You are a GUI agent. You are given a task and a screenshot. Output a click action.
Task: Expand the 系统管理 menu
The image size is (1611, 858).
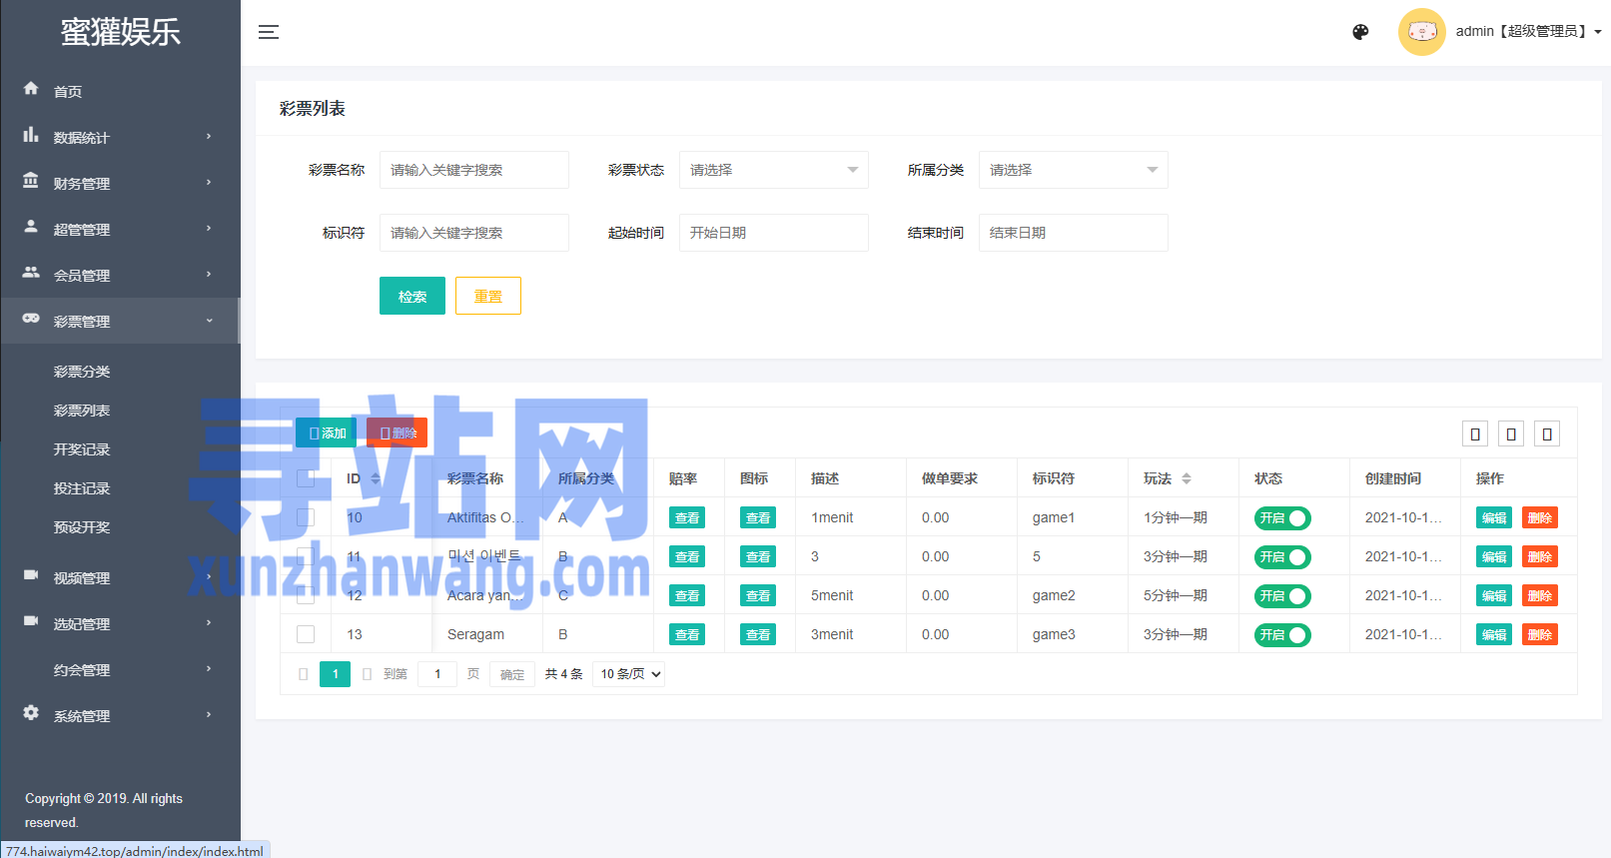coord(120,715)
